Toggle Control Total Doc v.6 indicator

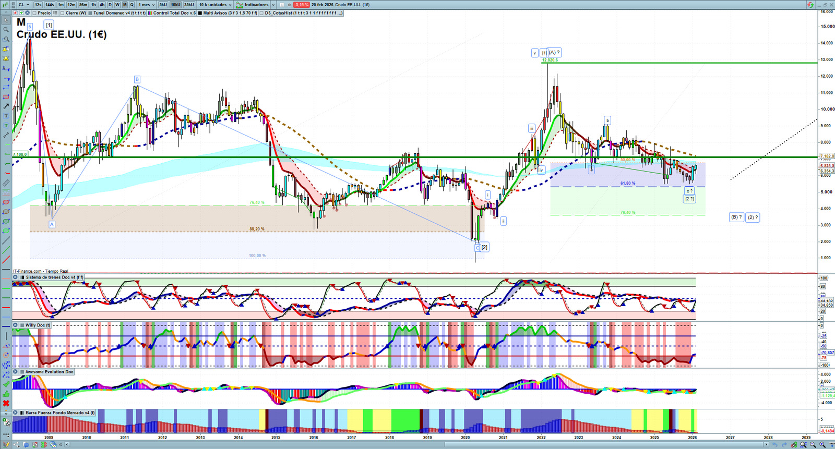(x=150, y=13)
